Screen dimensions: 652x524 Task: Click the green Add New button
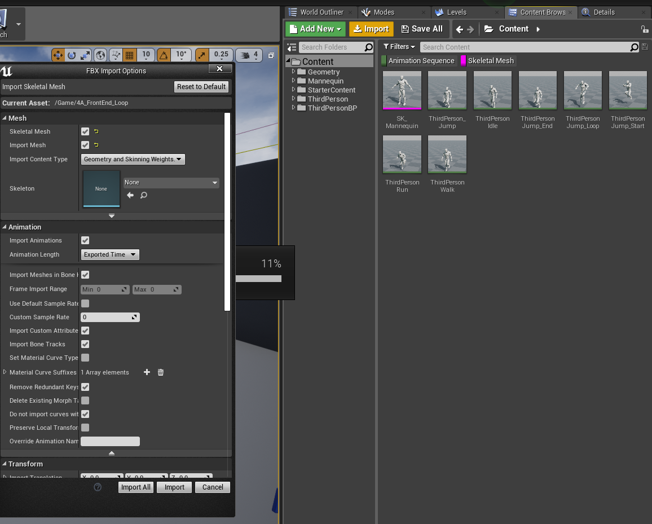pyautogui.click(x=316, y=29)
